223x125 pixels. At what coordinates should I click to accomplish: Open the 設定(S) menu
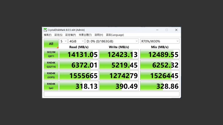58,35
